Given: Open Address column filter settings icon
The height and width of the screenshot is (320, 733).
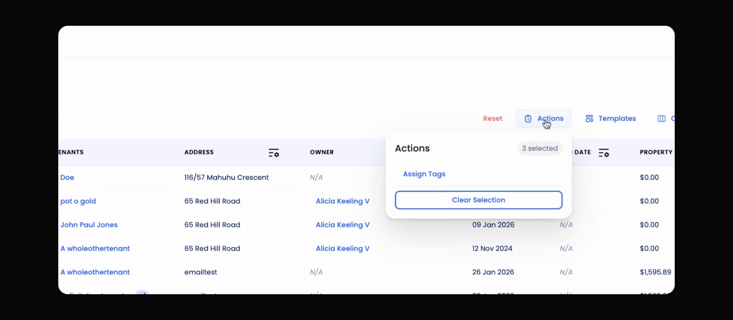Looking at the screenshot, I should click(274, 153).
